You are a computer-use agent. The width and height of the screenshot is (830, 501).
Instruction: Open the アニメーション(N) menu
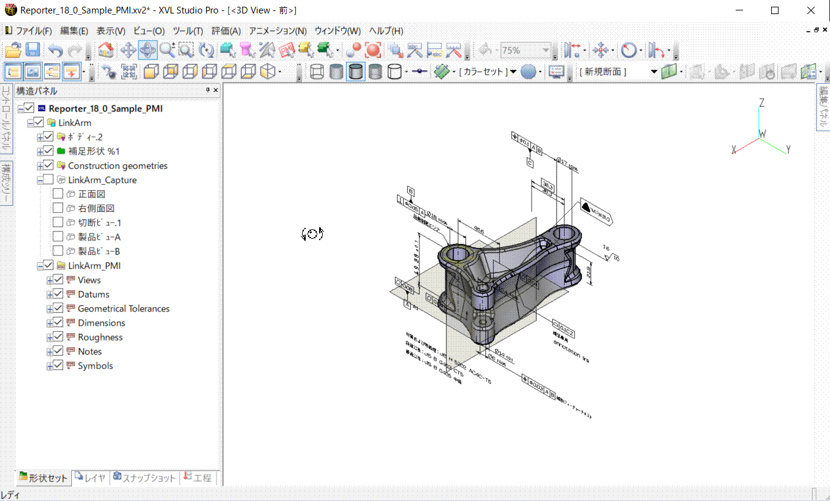278,31
